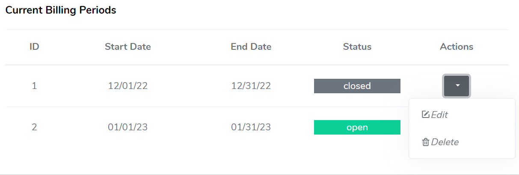Image resolution: width=519 pixels, height=175 pixels.
Task: Click the 12/31/22 end date cell
Action: click(x=251, y=86)
